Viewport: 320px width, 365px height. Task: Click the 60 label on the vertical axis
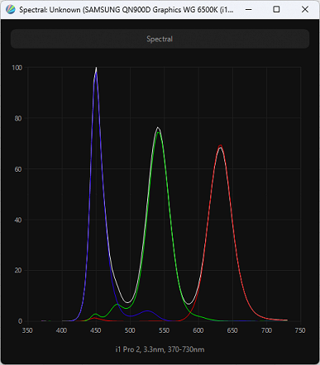(18, 169)
